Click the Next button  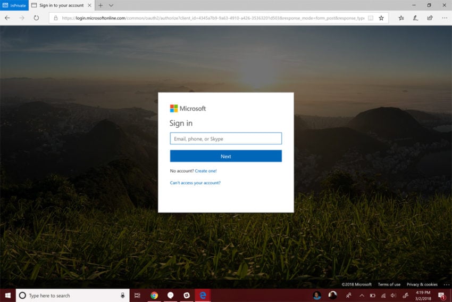[225, 156]
